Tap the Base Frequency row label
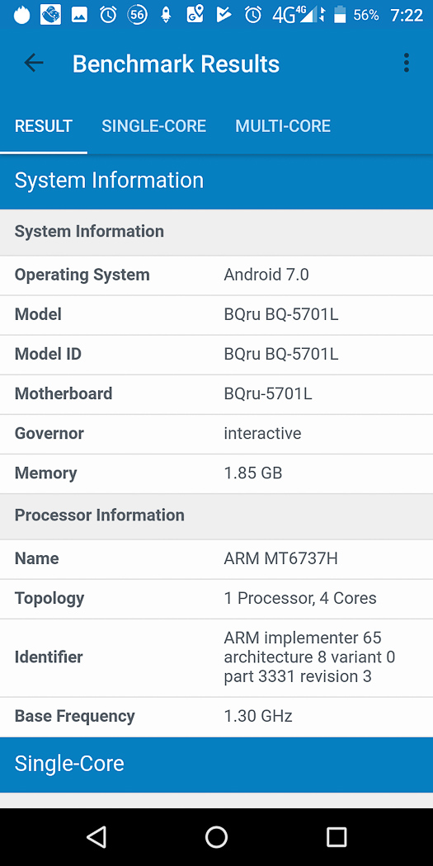This screenshot has height=866, width=433. (74, 717)
